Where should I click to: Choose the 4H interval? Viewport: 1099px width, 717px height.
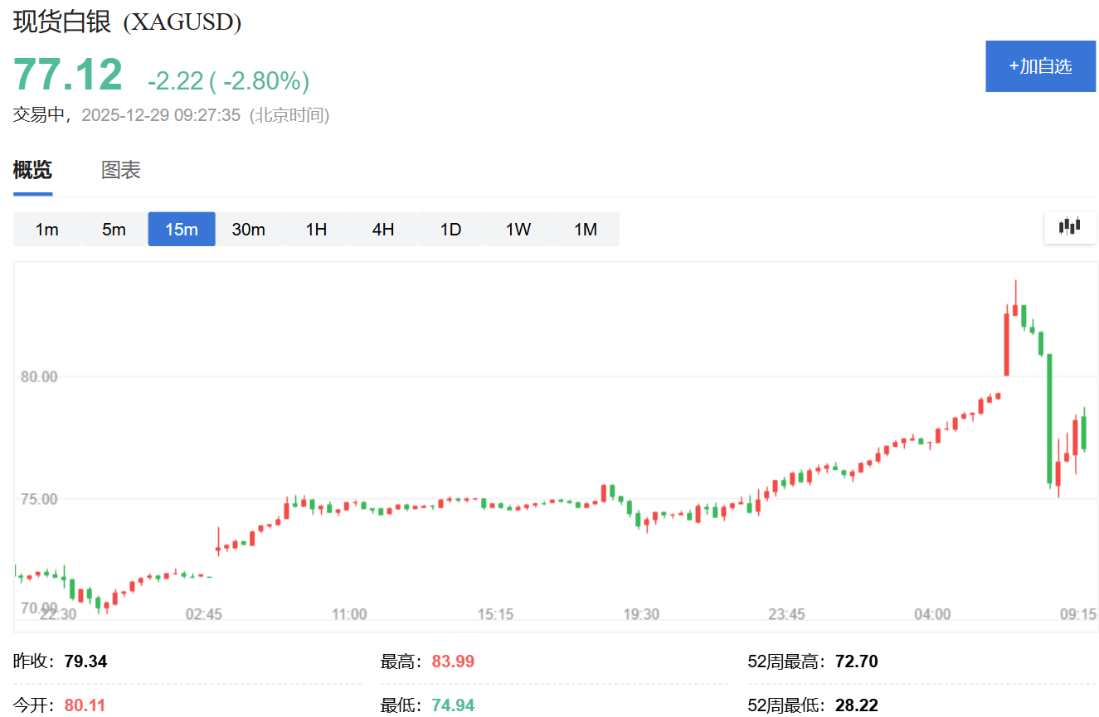(x=383, y=230)
